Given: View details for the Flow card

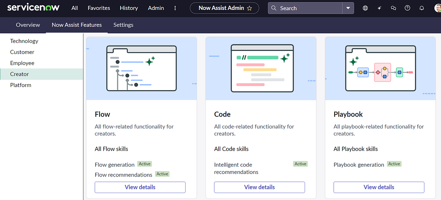Looking at the screenshot, I should 140,187.
